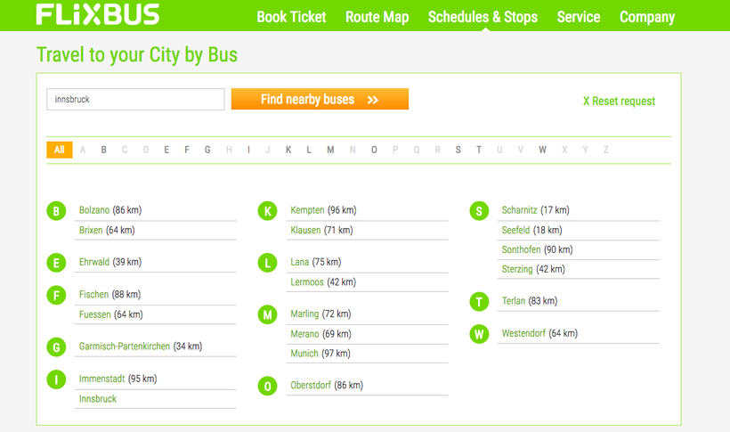730x432 pixels.
Task: Filter cities by letter S
Action: [458, 150]
